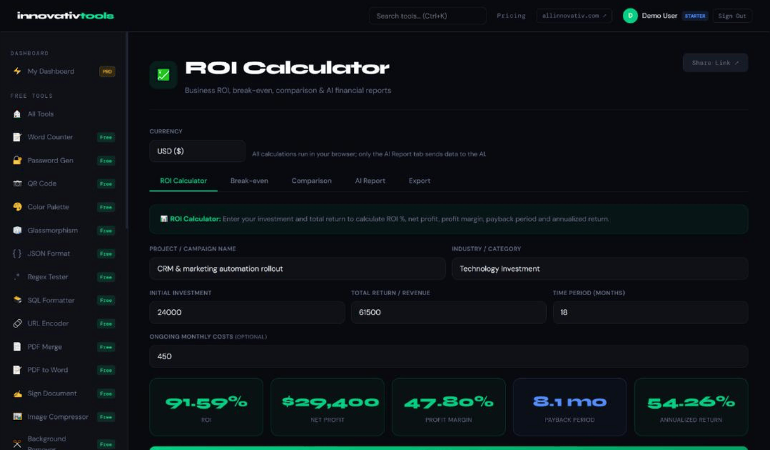The width and height of the screenshot is (770, 450).
Task: Click the Regex Tester icon
Action: (17, 277)
